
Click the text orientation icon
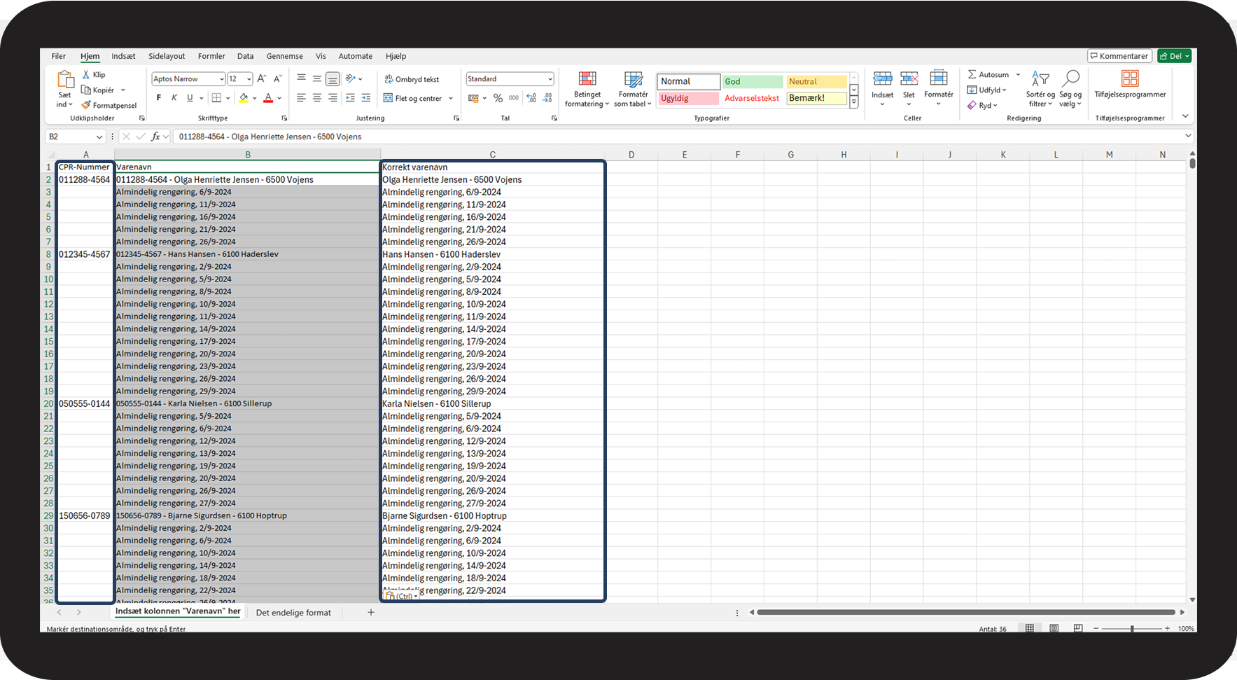pyautogui.click(x=350, y=79)
